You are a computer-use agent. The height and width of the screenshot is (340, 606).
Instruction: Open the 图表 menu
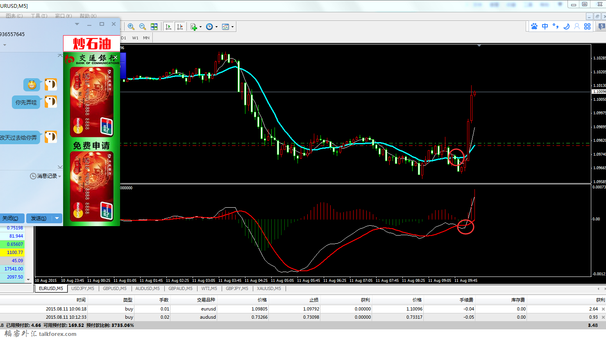[x=14, y=16]
